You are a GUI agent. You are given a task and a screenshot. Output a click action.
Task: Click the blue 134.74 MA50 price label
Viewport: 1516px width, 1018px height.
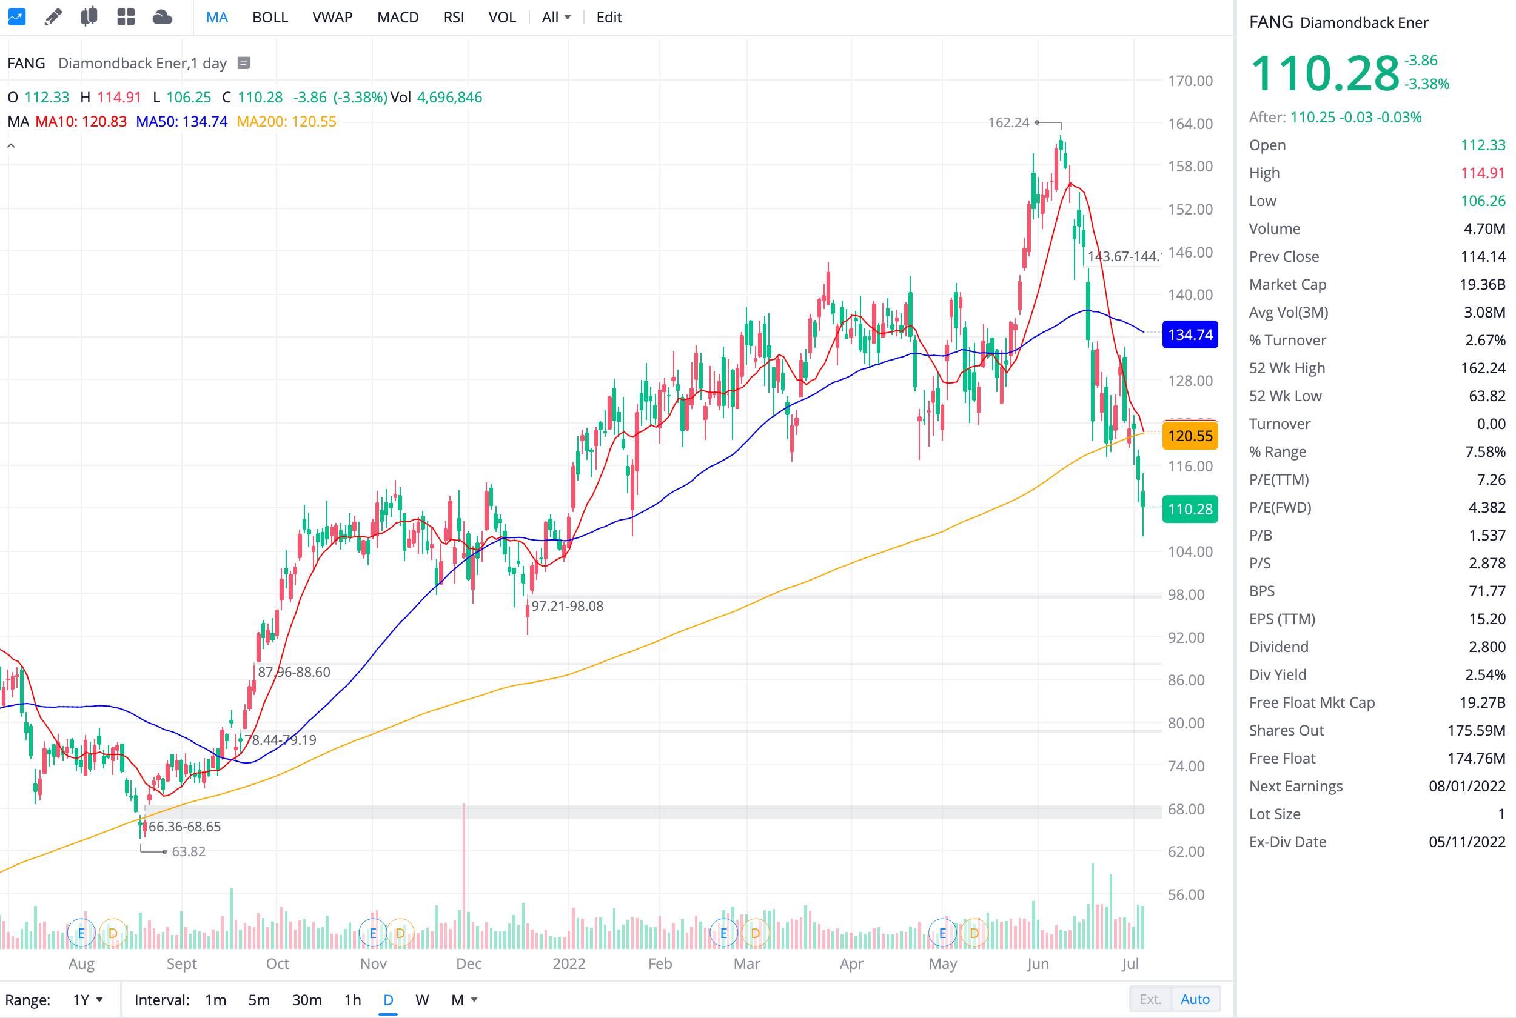1189,335
